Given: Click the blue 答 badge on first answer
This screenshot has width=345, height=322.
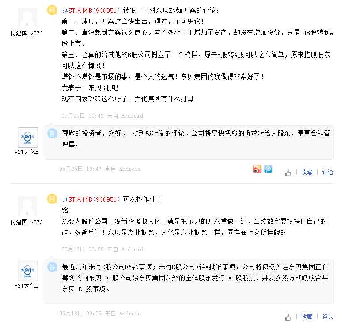Looking at the screenshot, I should (52, 133).
